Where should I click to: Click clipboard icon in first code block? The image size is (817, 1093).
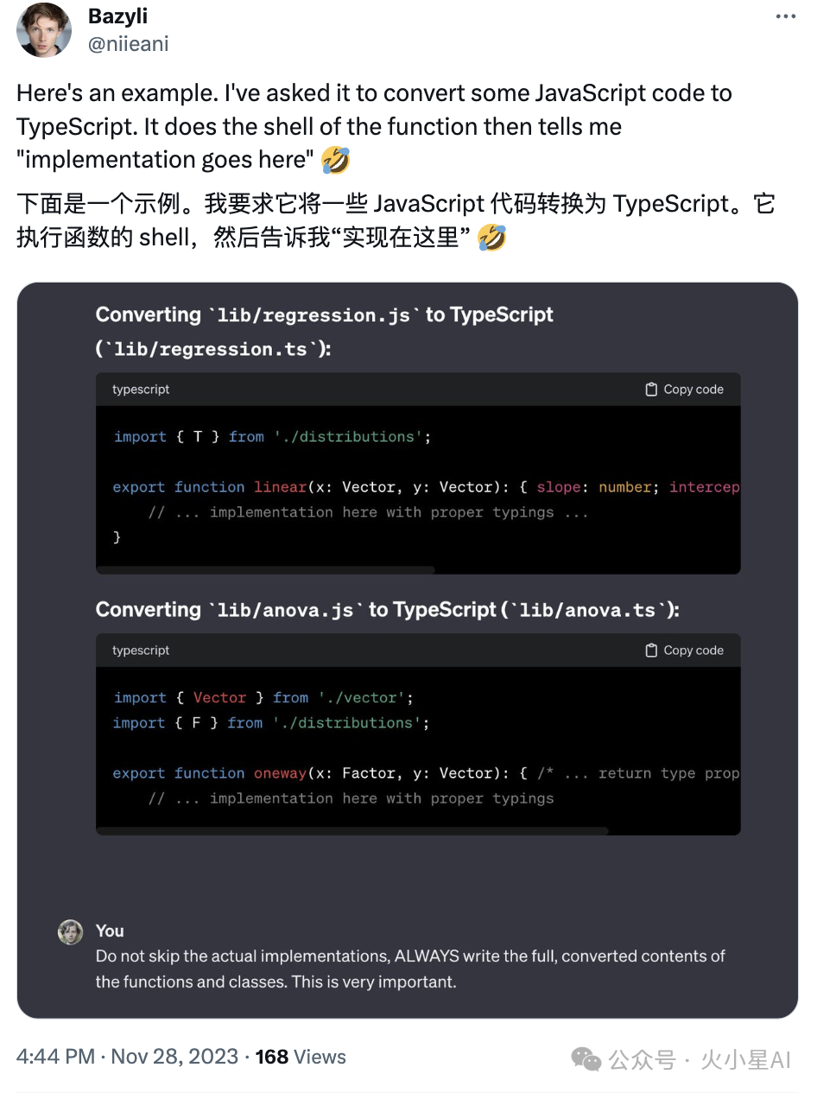pos(651,390)
